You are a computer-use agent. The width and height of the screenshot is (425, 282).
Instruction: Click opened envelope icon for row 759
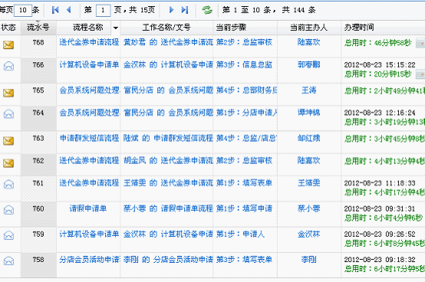click(x=8, y=235)
